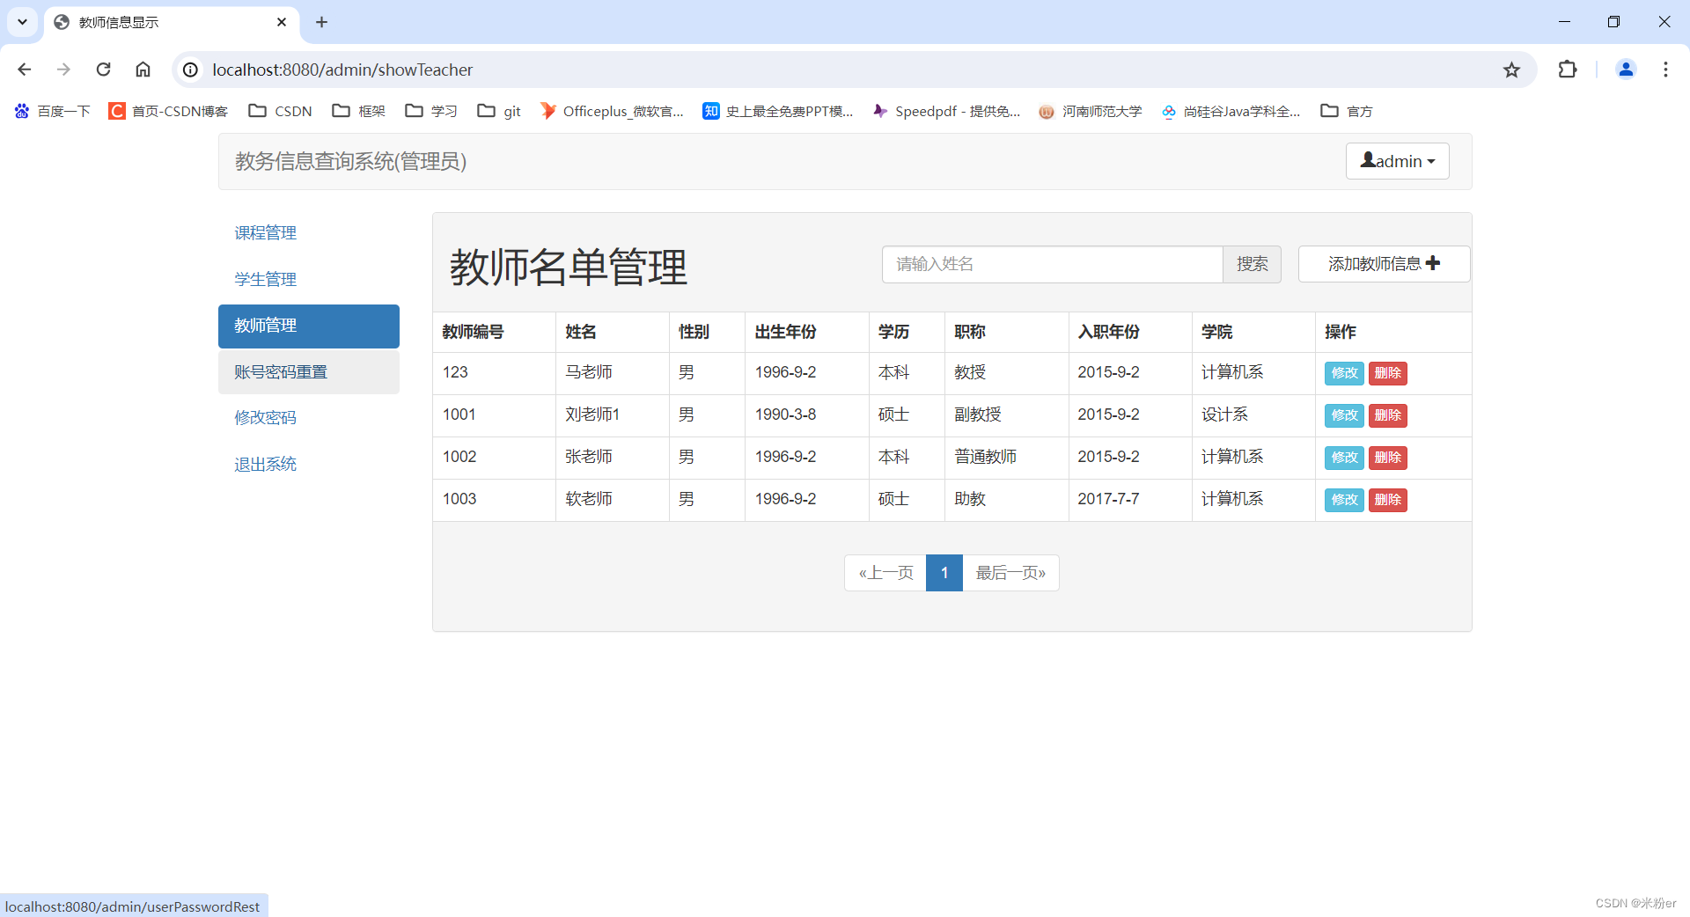The height and width of the screenshot is (917, 1690).
Task: Click the 教务信息查询系统(管理员) brand link
Action: click(350, 161)
